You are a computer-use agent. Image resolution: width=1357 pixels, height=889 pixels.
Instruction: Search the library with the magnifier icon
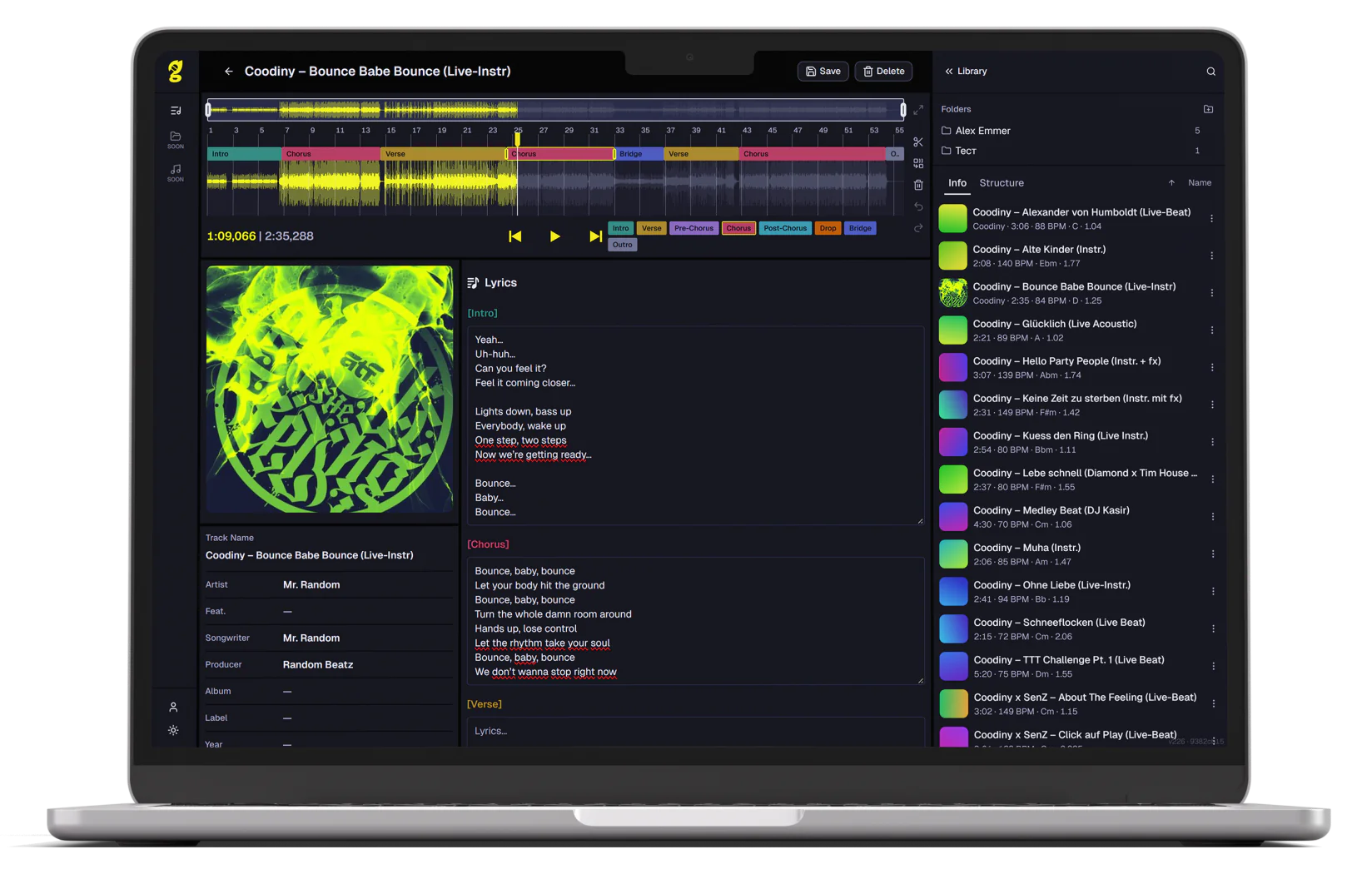tap(1211, 72)
